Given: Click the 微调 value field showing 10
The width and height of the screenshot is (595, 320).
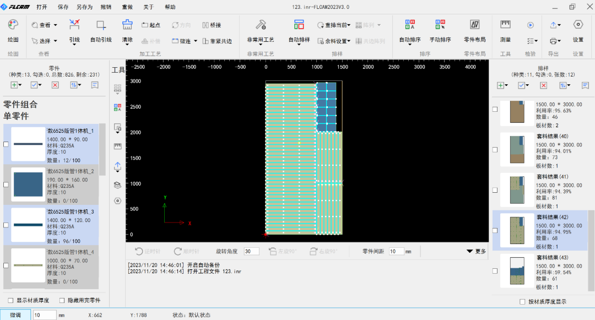Looking at the screenshot, I should (x=44, y=315).
